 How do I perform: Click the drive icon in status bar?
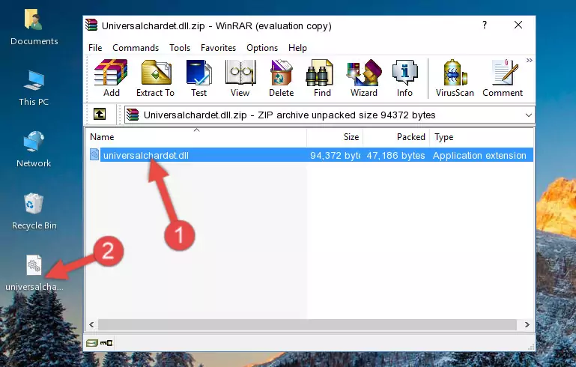[x=92, y=343]
